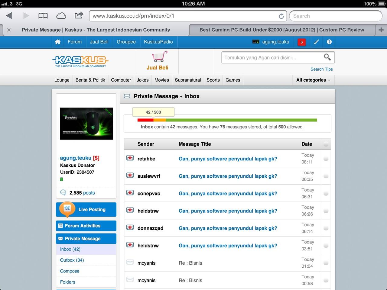Open retahbe's message about software penyundul
Image resolution: width=387 pixels, height=290 pixels.
click(x=228, y=159)
